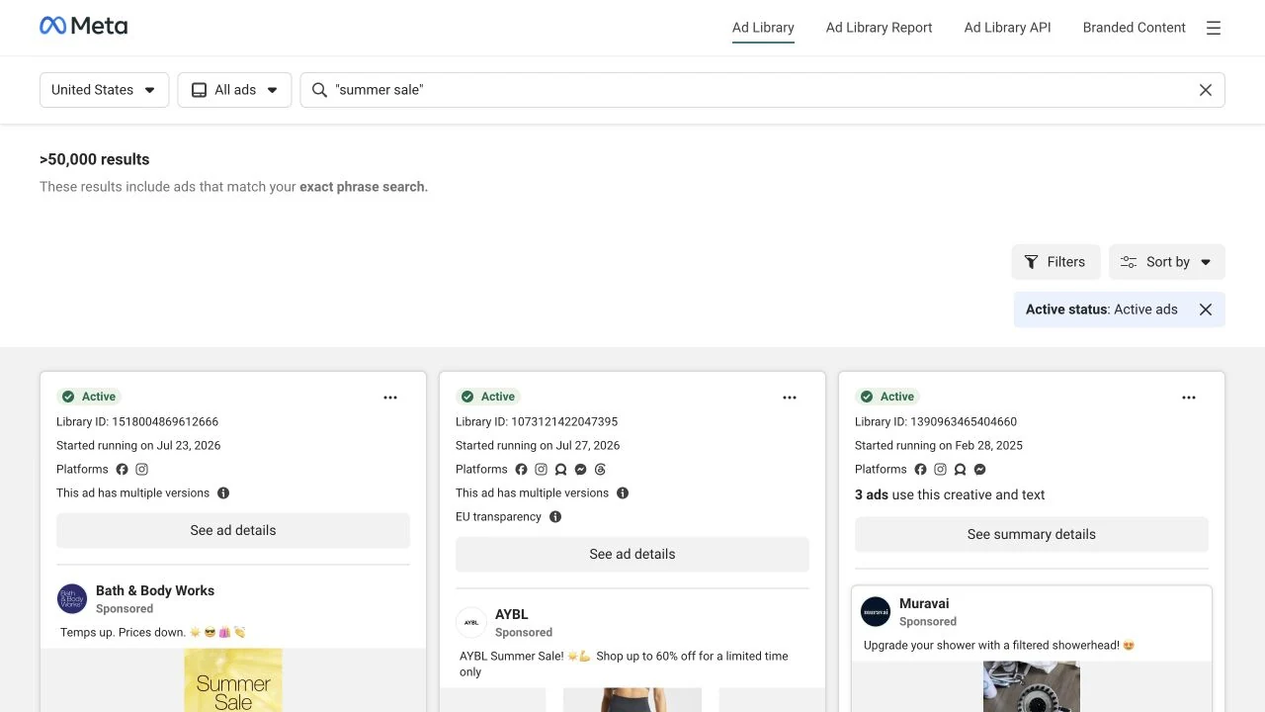This screenshot has height=712, width=1265.
Task: Open the Bath & Body Works page link
Action: 155,590
